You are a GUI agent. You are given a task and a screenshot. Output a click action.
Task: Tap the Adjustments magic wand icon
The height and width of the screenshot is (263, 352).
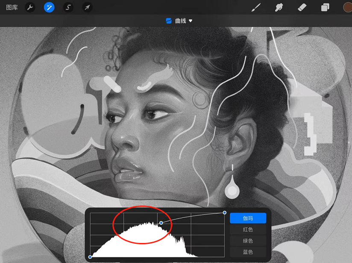point(49,7)
